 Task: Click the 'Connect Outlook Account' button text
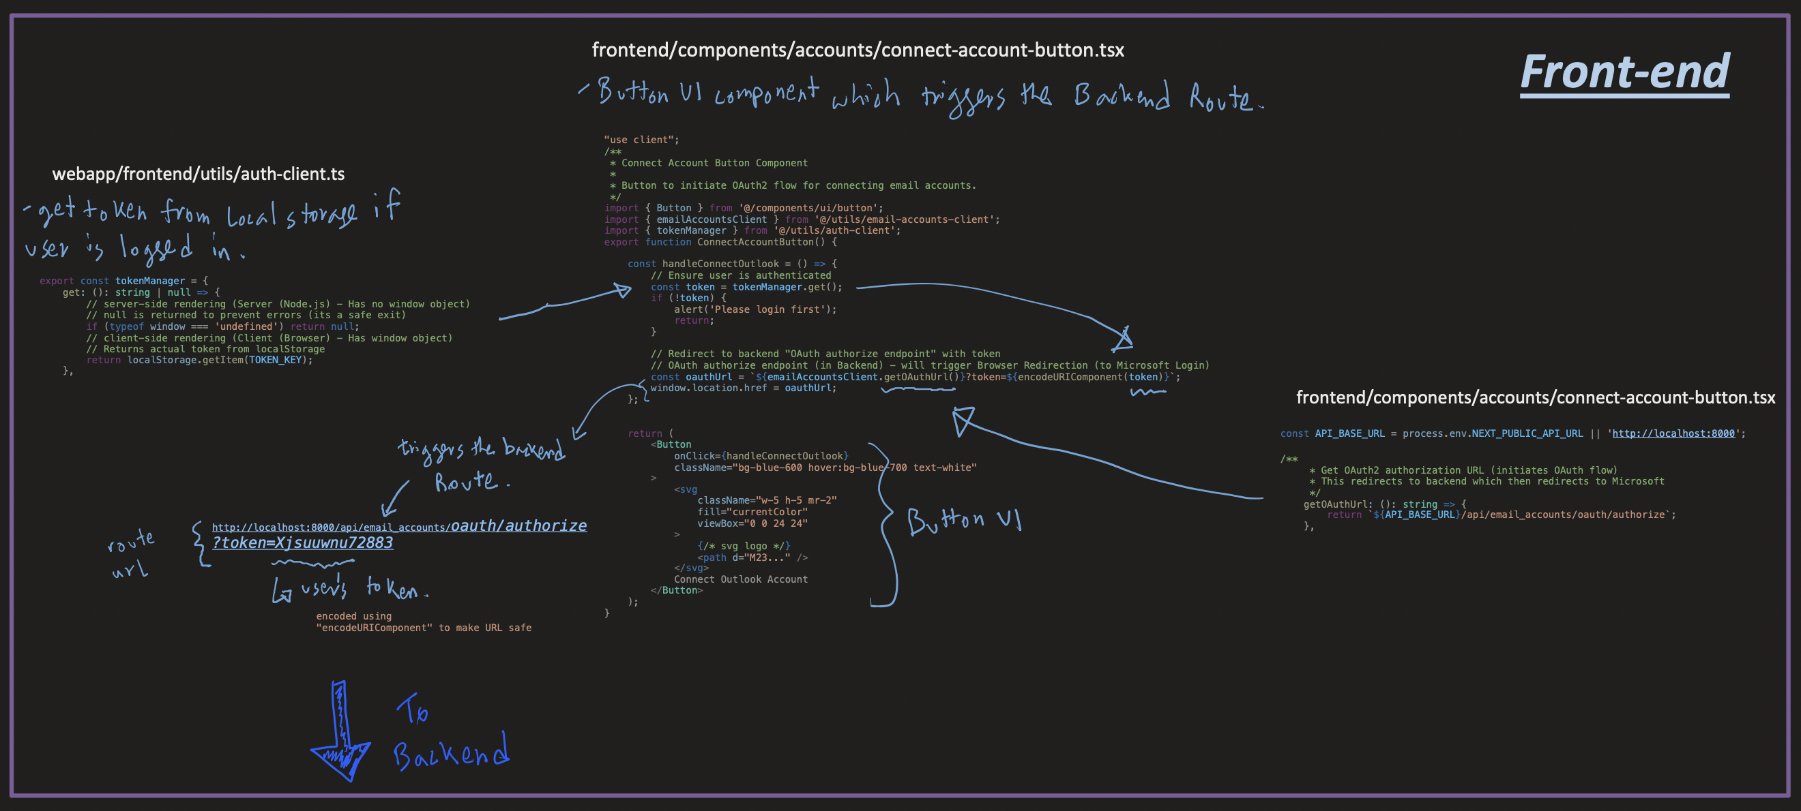(740, 580)
